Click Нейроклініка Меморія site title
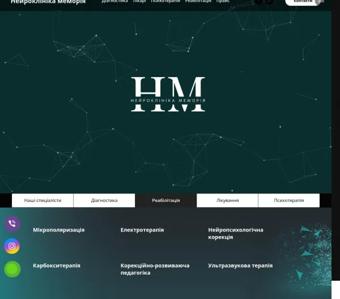 click(x=48, y=2)
